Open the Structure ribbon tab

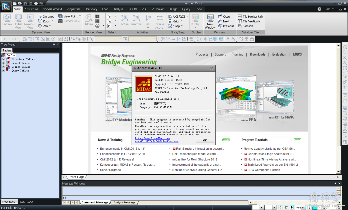(x=32, y=9)
